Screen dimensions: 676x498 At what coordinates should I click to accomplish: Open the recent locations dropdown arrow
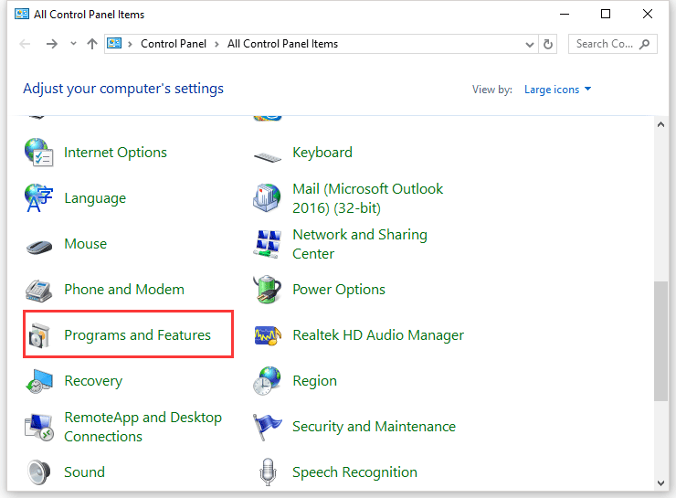[73, 43]
